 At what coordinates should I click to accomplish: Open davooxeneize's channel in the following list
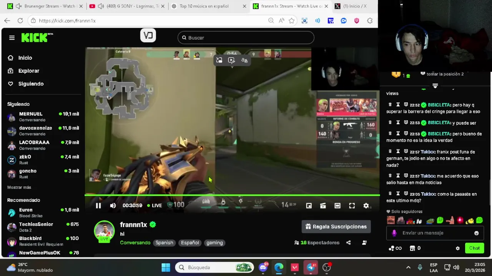43,131
